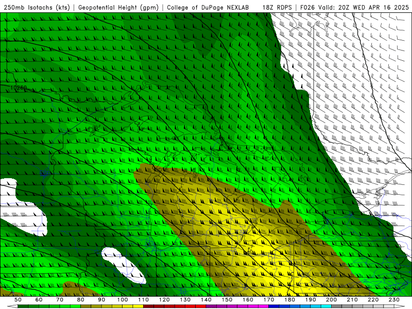Click the '130' color scale label
The width and height of the screenshot is (412, 309).
185,300
